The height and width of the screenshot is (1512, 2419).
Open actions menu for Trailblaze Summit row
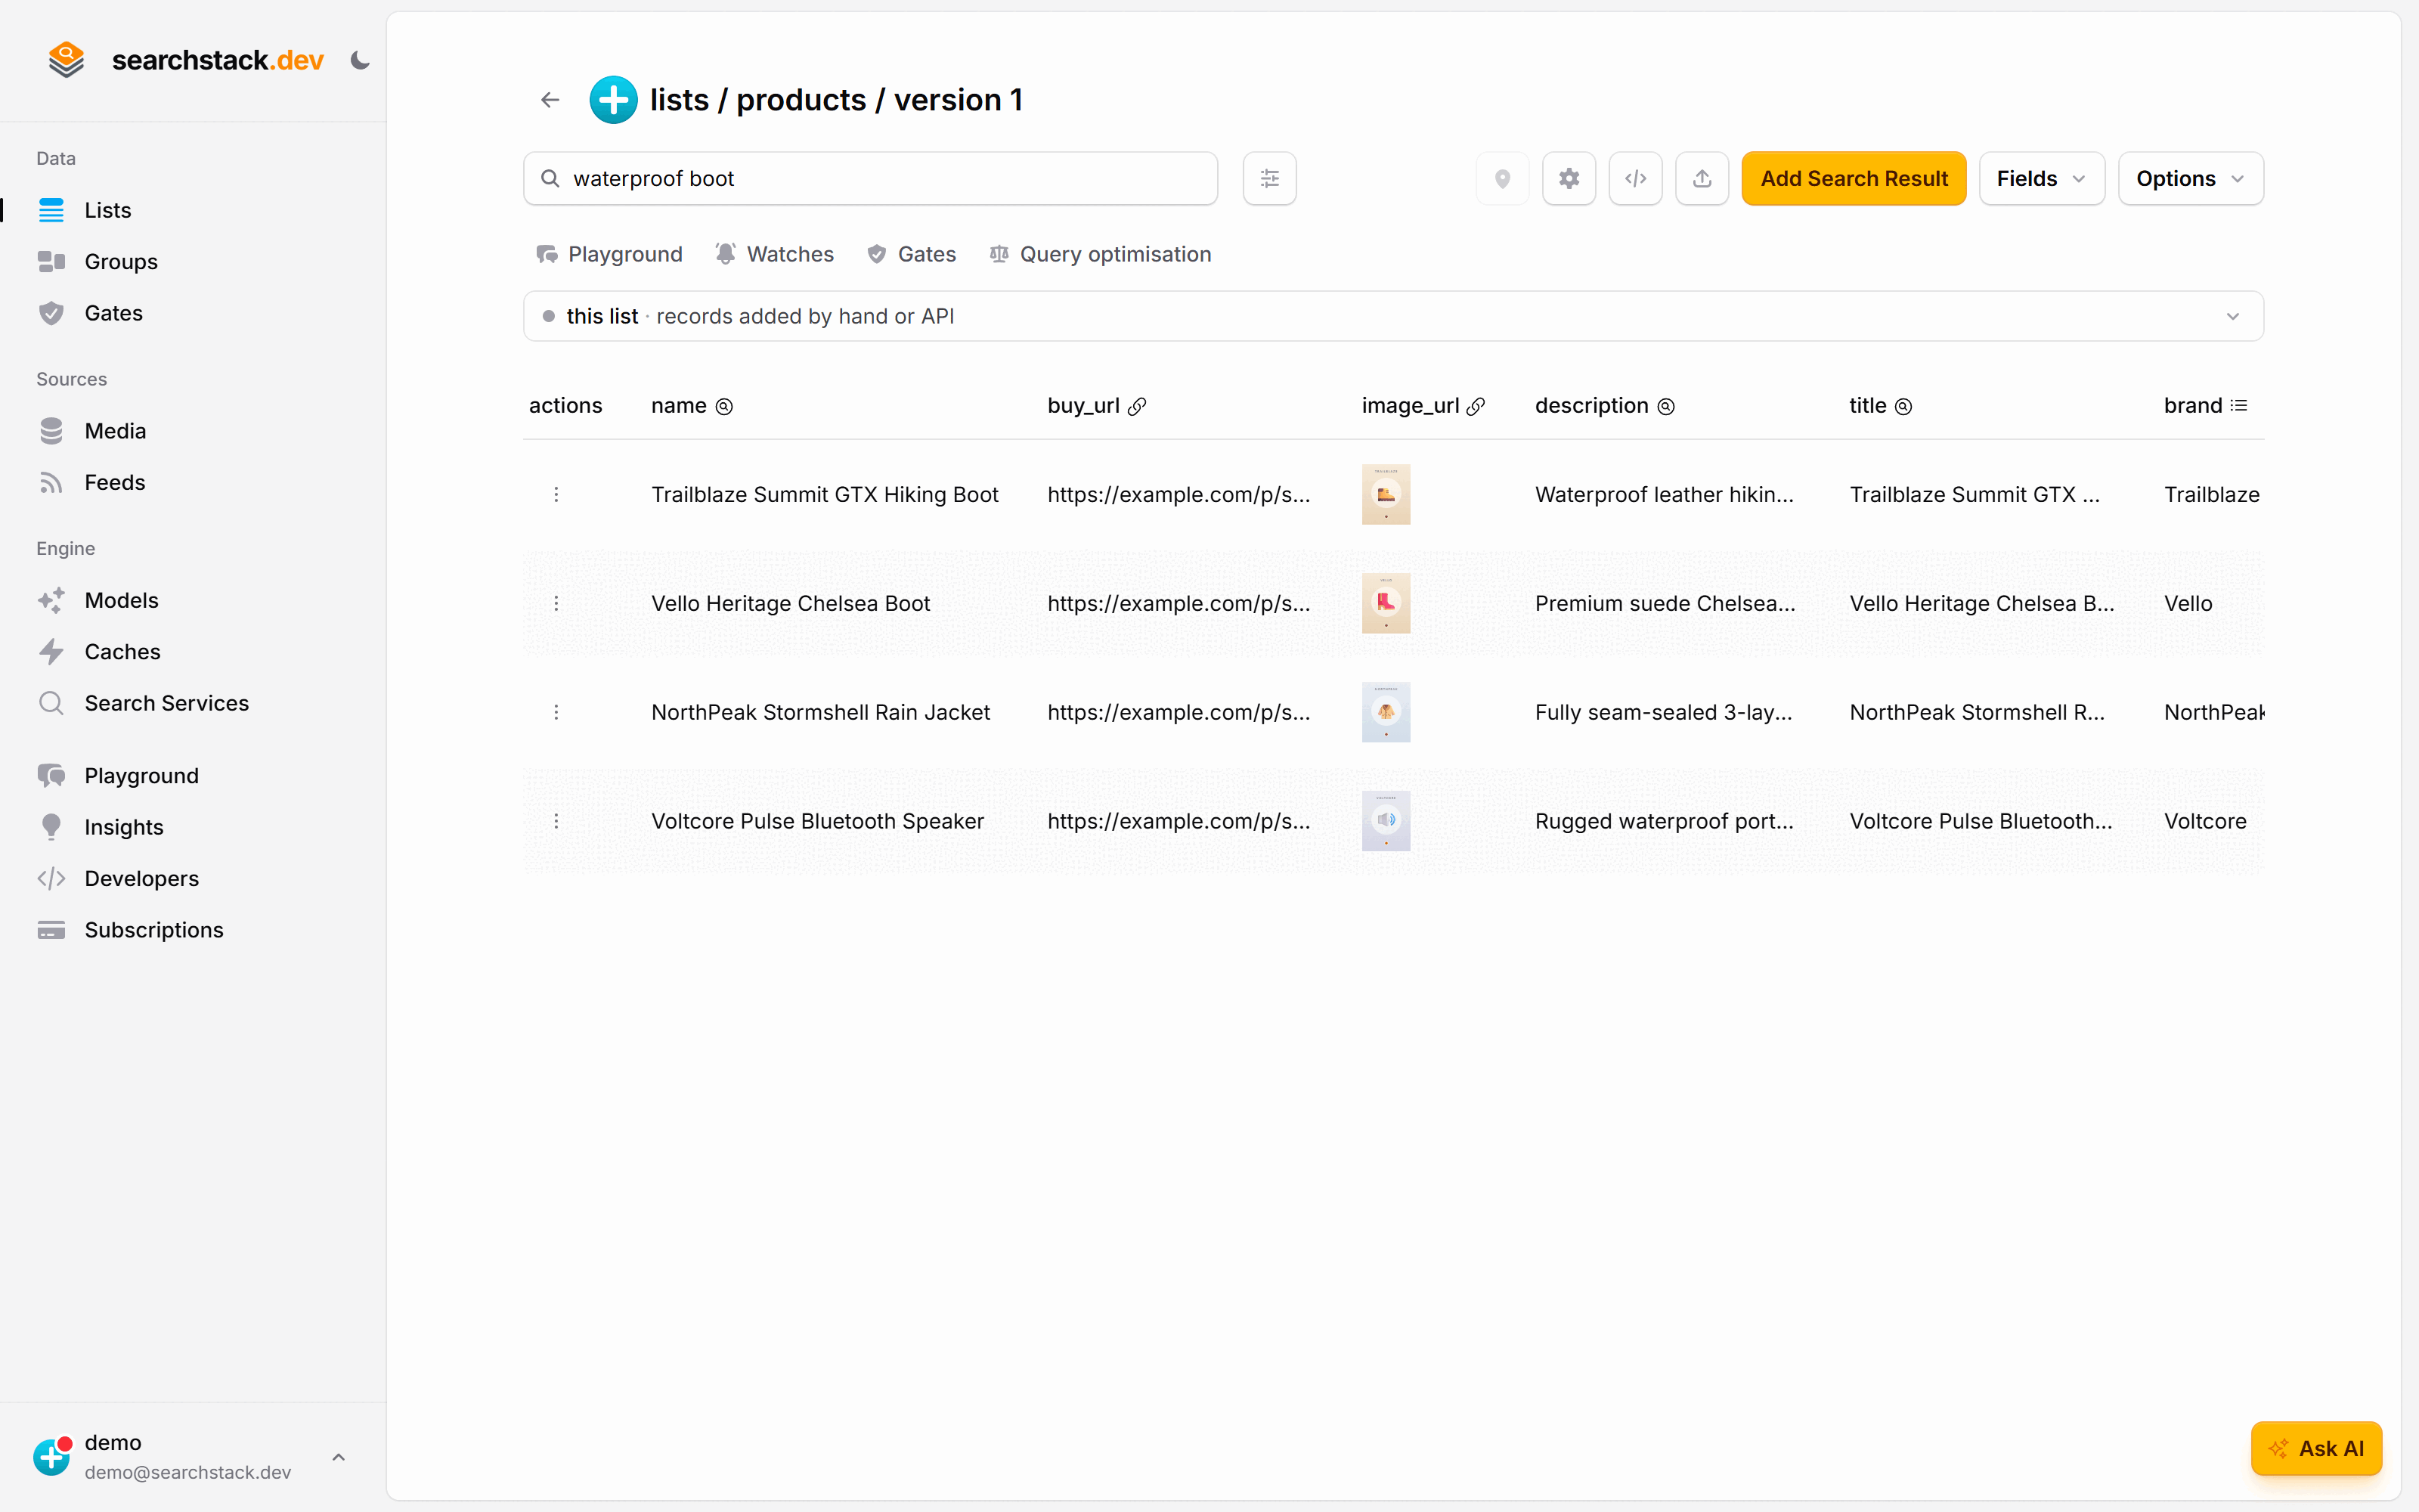pyautogui.click(x=557, y=494)
